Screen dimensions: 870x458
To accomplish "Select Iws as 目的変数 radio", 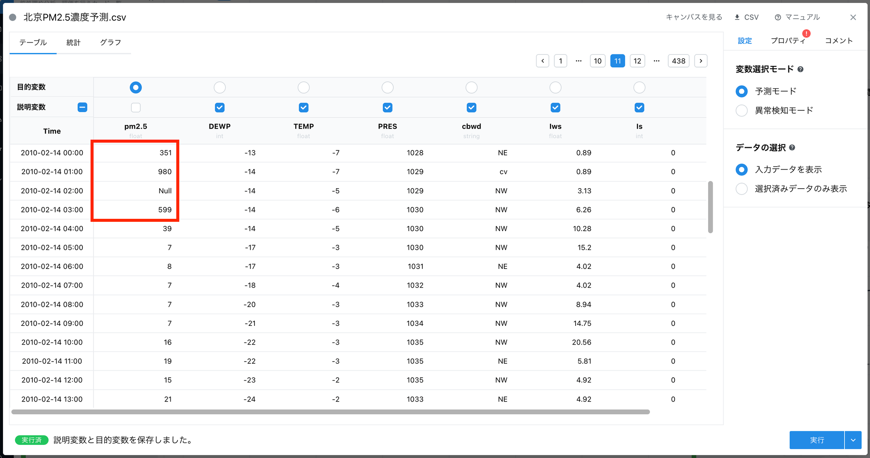I will click(x=555, y=88).
